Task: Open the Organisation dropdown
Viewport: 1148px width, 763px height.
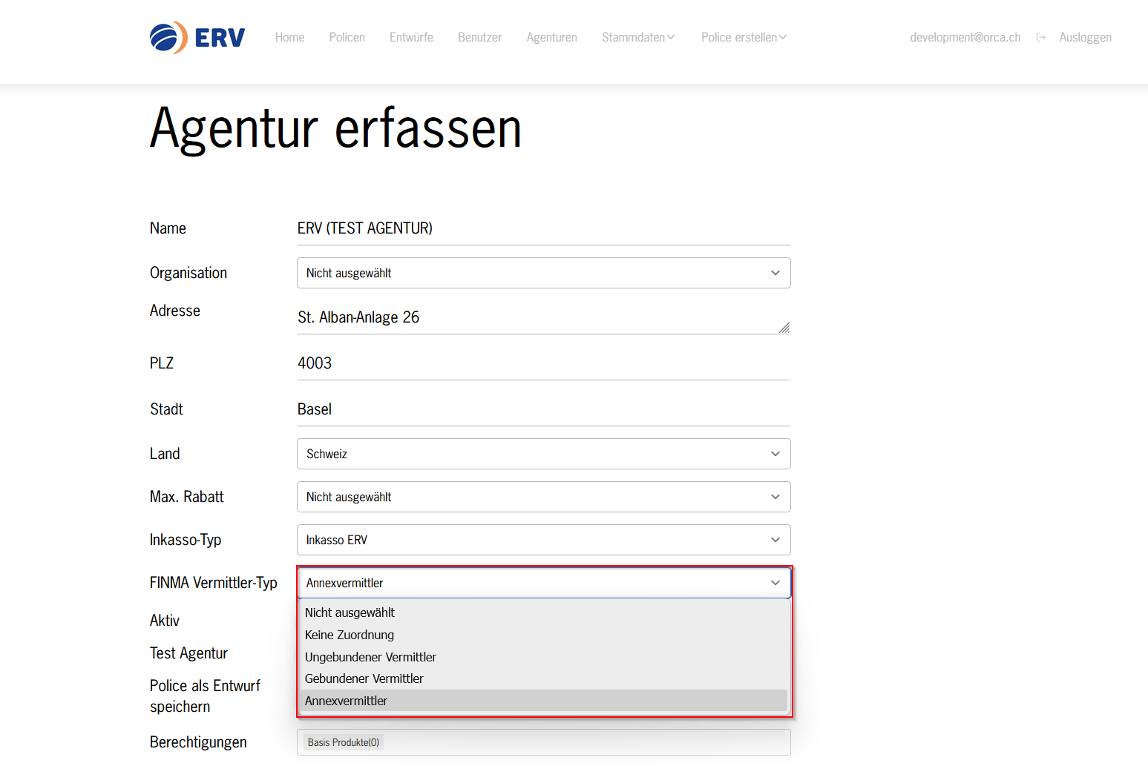Action: tap(543, 273)
